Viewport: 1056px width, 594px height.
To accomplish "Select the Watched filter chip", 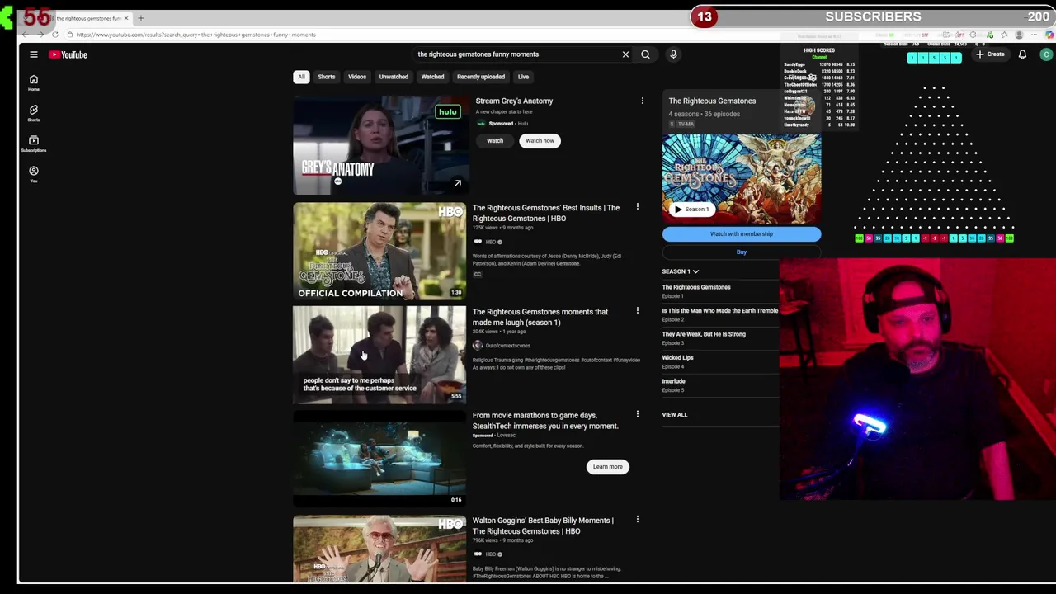I will [432, 77].
